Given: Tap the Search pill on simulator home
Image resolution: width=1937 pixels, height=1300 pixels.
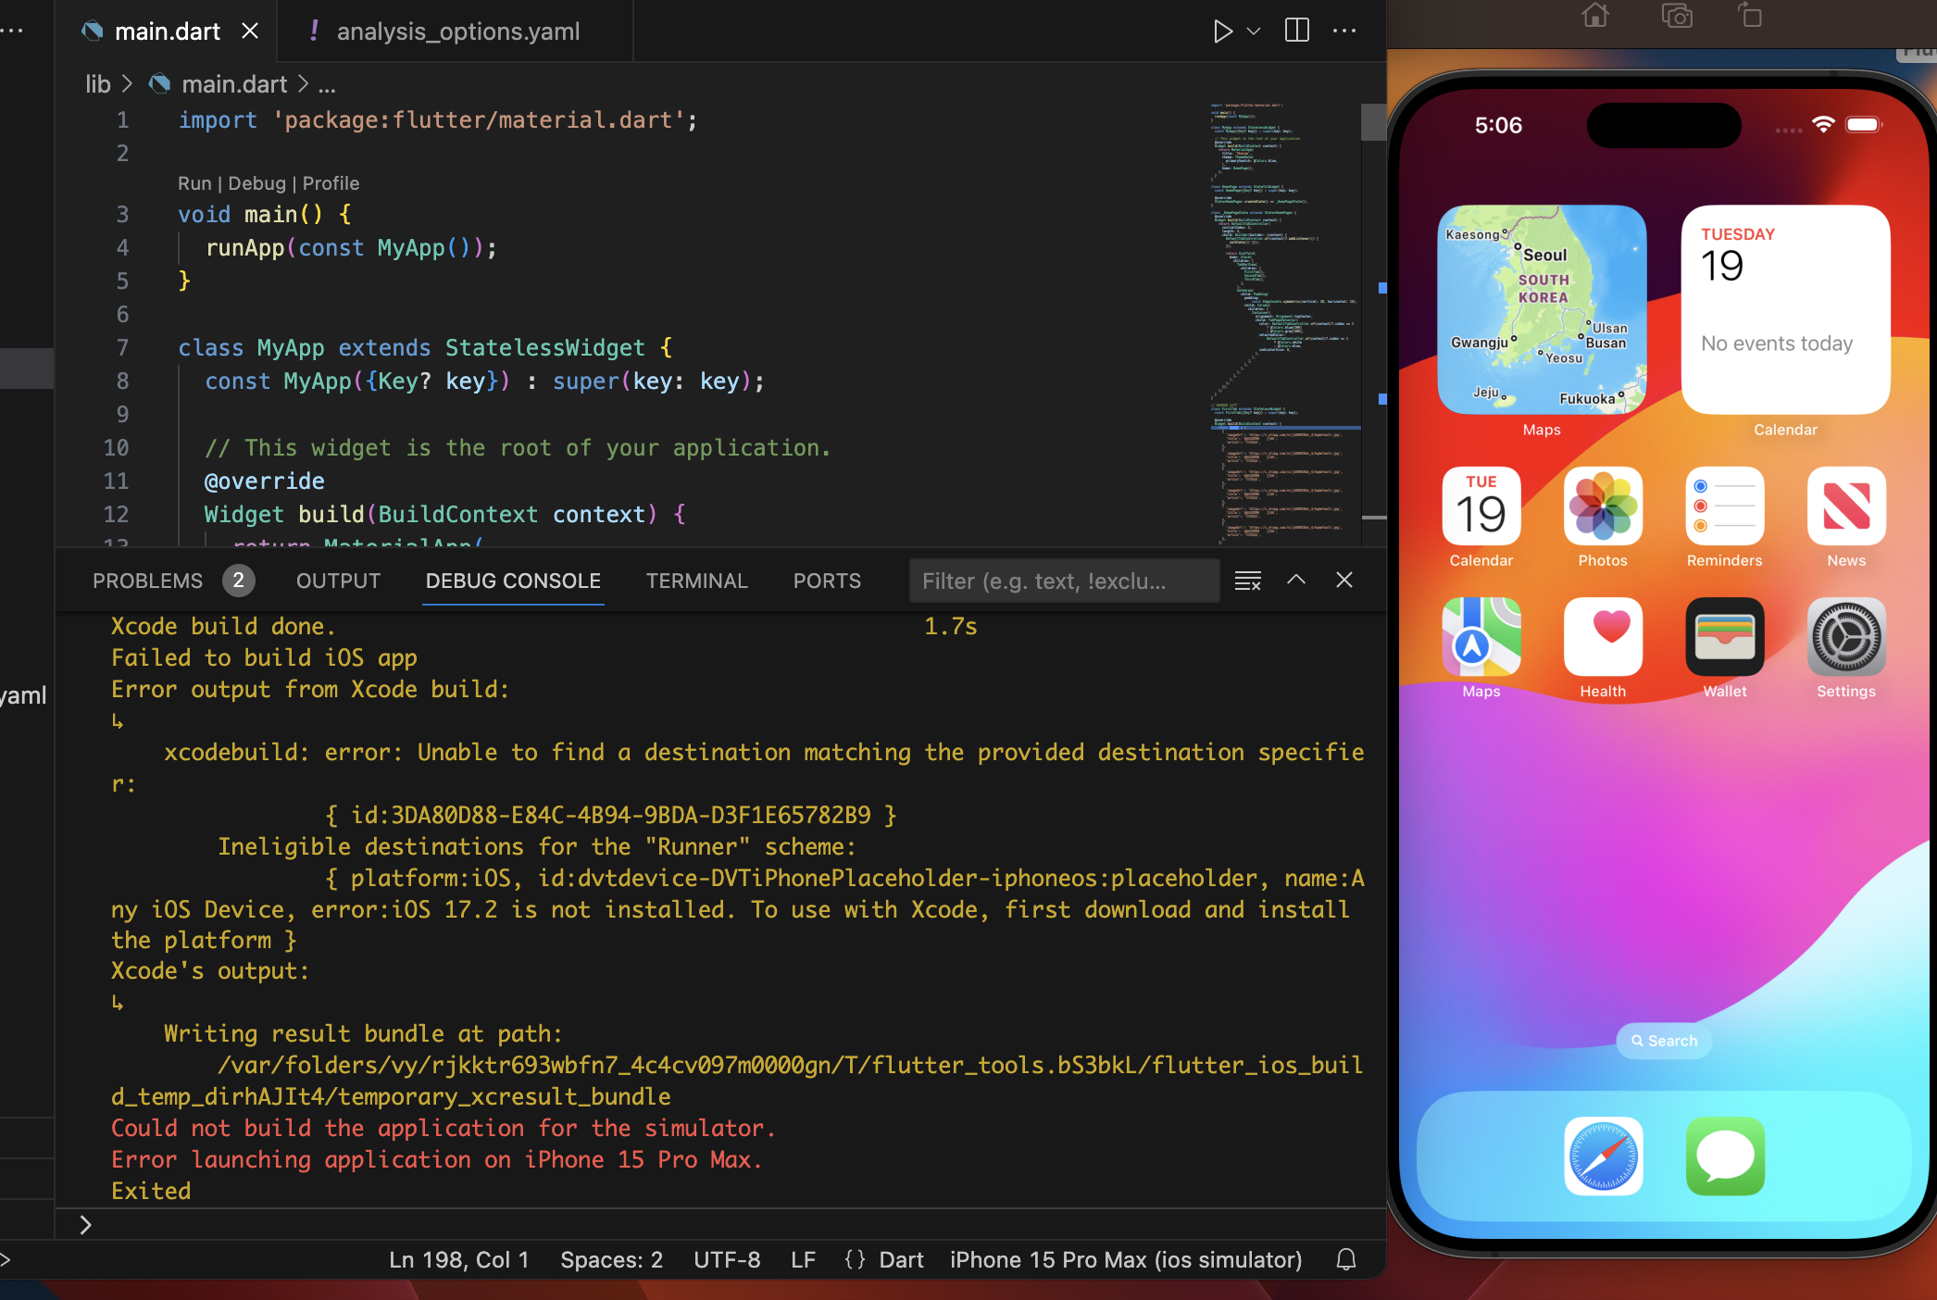Looking at the screenshot, I should (1664, 1041).
